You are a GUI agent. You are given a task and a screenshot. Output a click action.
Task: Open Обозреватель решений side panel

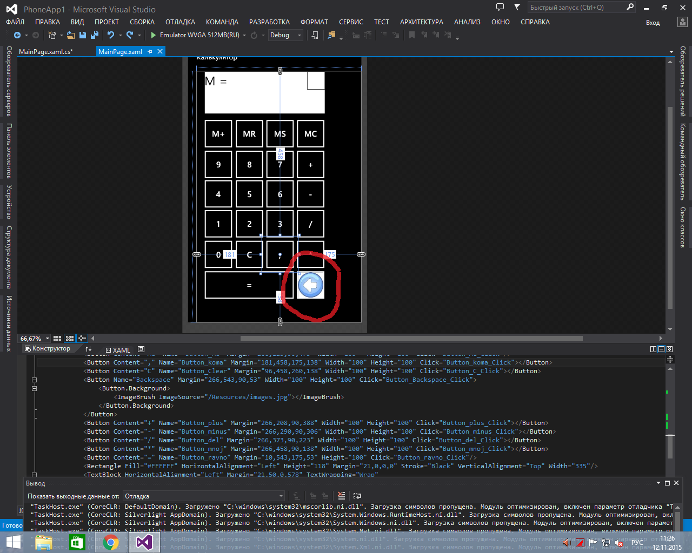pyautogui.click(x=683, y=82)
